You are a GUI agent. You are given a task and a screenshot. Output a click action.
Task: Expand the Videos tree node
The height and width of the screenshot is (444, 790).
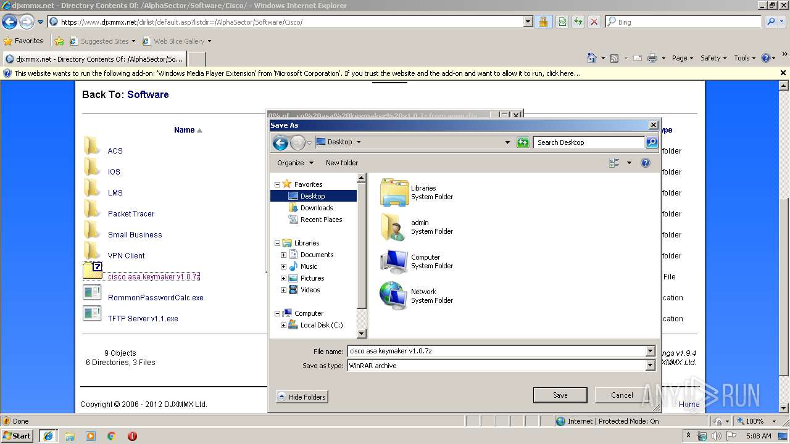(283, 290)
